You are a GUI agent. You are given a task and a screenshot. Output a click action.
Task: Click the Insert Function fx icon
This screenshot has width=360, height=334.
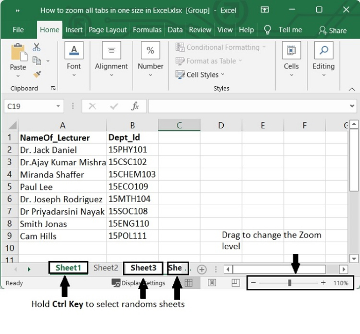(x=135, y=106)
